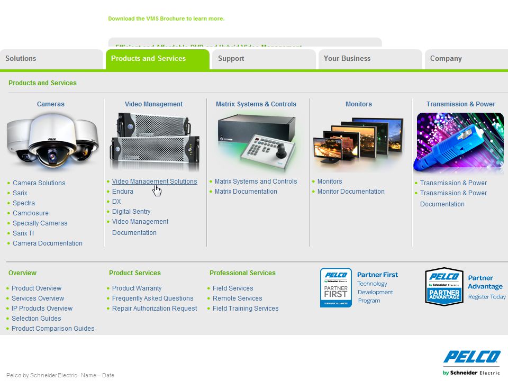Switch to the Support tab

pyautogui.click(x=264, y=59)
